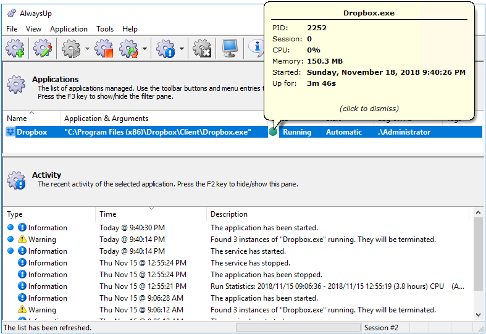Click the Dropbox.exe path in Application & Arguments
Image resolution: width=486 pixels, height=334 pixels.
(x=157, y=132)
